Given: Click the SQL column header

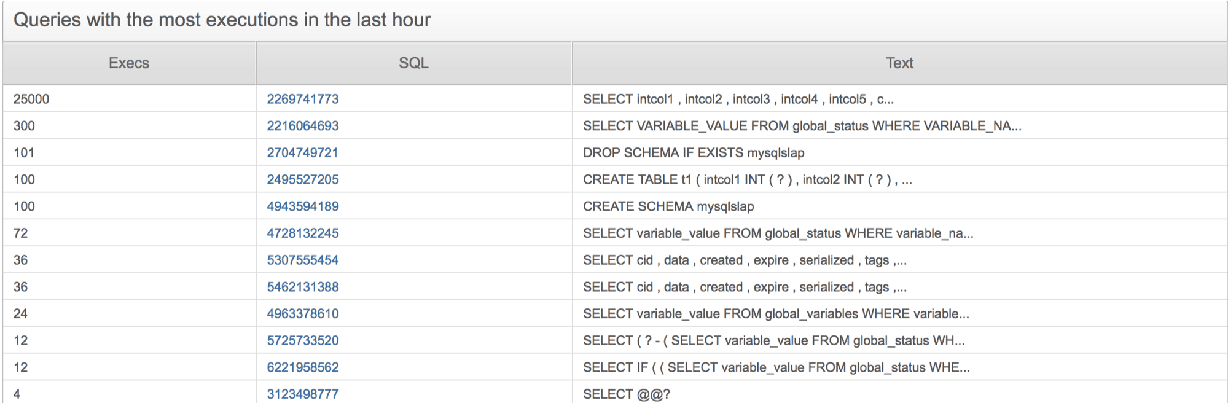Looking at the screenshot, I should click(x=413, y=63).
